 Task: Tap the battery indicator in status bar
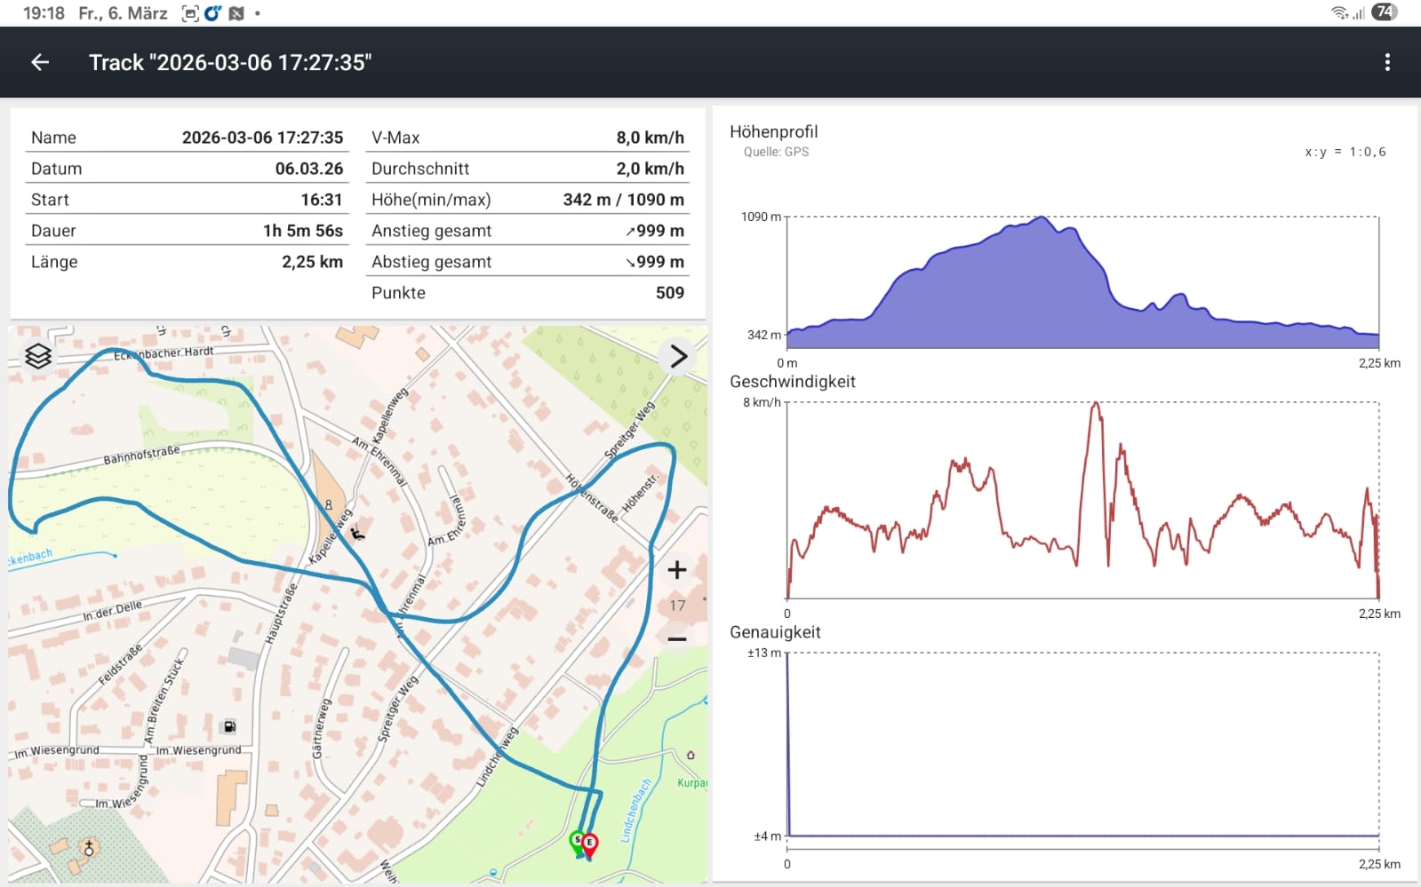point(1384,12)
